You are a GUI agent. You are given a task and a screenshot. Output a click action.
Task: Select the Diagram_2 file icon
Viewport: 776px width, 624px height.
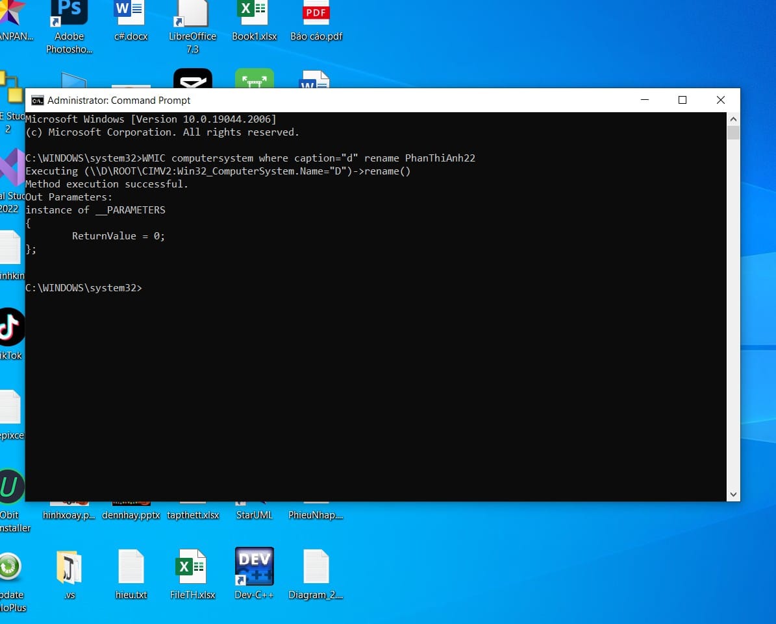pyautogui.click(x=316, y=567)
